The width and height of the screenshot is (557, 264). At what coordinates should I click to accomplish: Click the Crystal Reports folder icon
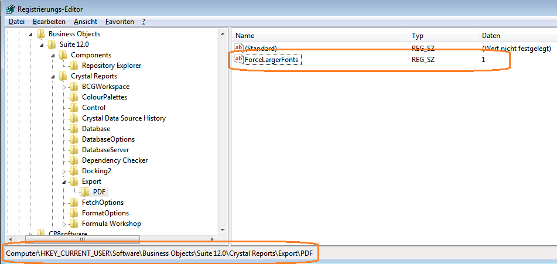coord(63,76)
